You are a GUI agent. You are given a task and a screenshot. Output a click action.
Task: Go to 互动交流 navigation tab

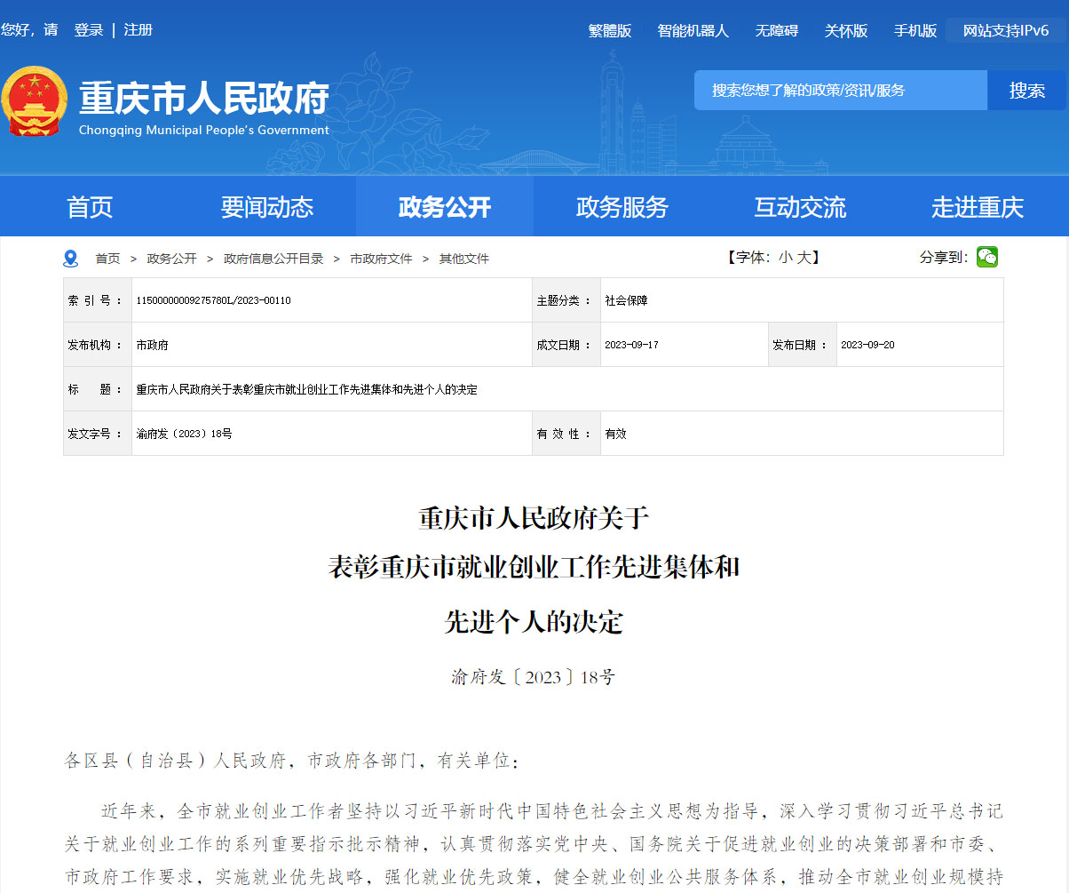tap(800, 207)
